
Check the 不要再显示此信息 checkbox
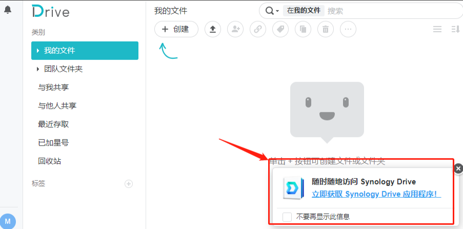click(287, 217)
